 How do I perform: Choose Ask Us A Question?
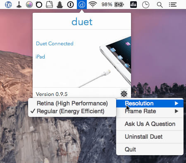[150, 124]
